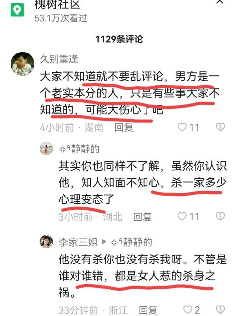
Task: Reply to 静静的's comment from 湖北
Action: coord(142,217)
